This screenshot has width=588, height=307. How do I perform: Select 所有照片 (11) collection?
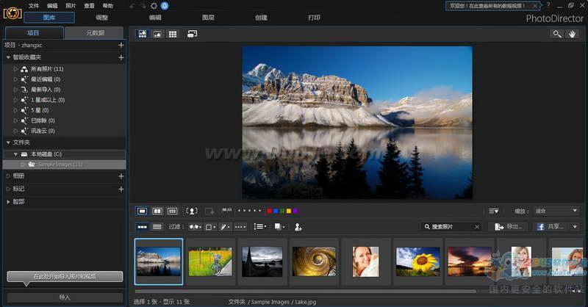pyautogui.click(x=47, y=69)
